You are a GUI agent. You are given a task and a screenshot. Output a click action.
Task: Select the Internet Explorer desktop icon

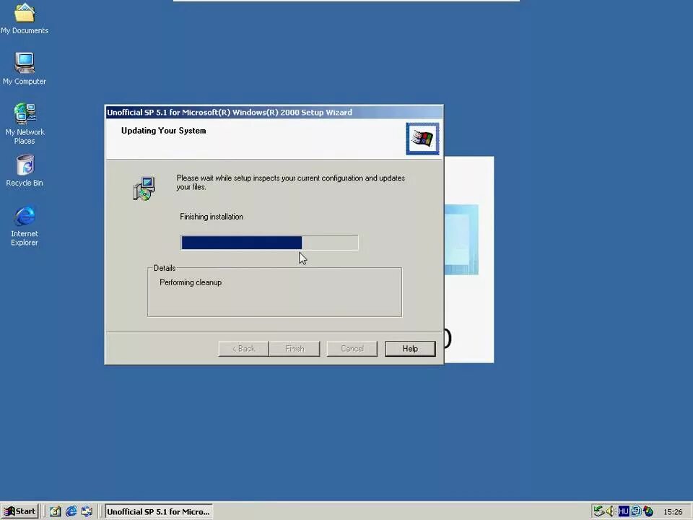coord(25,225)
